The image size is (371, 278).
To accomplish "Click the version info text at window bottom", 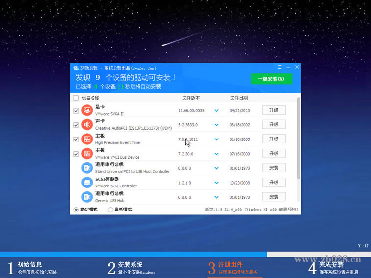I will (251, 209).
